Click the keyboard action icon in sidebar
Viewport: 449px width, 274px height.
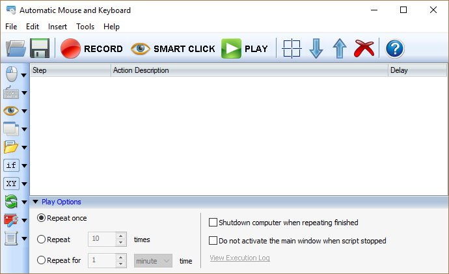tap(11, 93)
